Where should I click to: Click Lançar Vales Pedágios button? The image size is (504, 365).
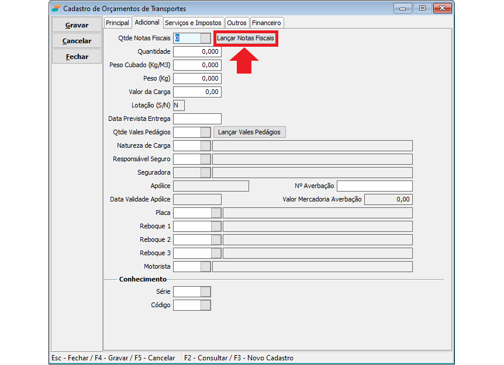click(249, 132)
